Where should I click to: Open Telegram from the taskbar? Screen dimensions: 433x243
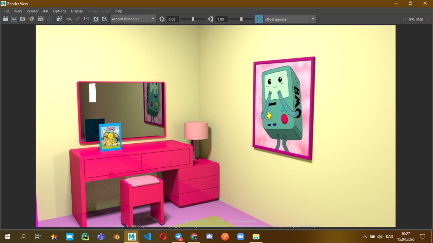(179, 237)
